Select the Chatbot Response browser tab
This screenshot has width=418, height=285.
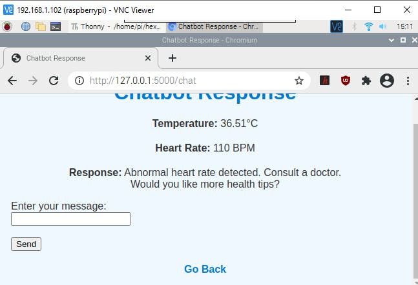(x=80, y=58)
